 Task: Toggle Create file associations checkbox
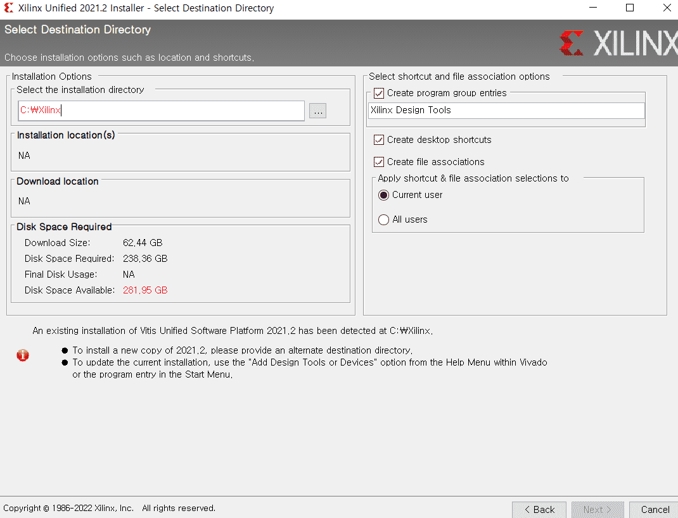coord(379,162)
